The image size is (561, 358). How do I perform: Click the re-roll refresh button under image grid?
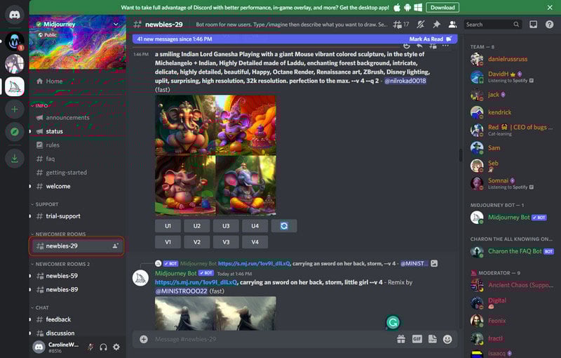284,226
